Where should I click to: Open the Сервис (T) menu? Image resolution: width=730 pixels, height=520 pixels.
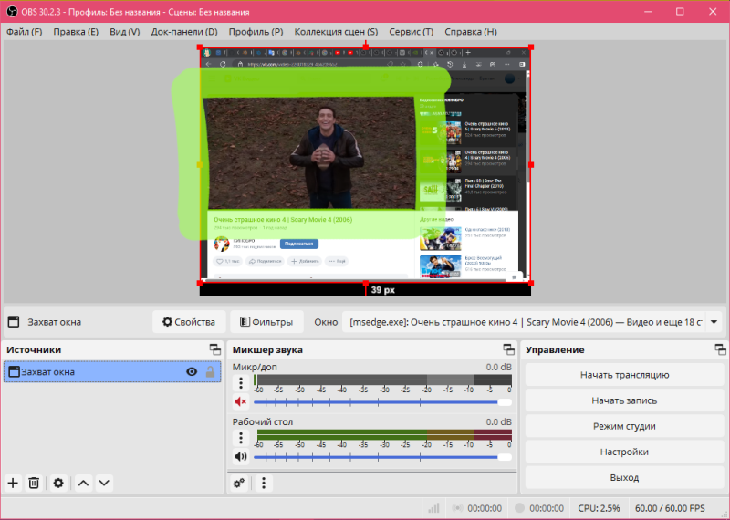coord(412,32)
